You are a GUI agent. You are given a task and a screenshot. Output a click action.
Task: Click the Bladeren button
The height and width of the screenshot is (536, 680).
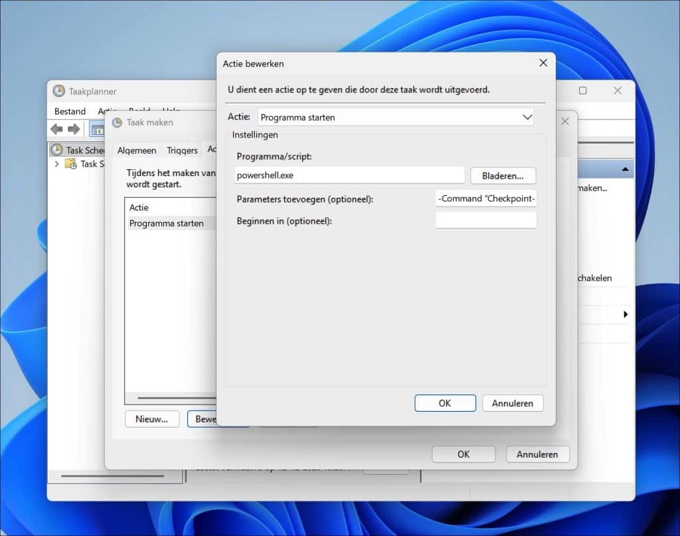click(503, 175)
